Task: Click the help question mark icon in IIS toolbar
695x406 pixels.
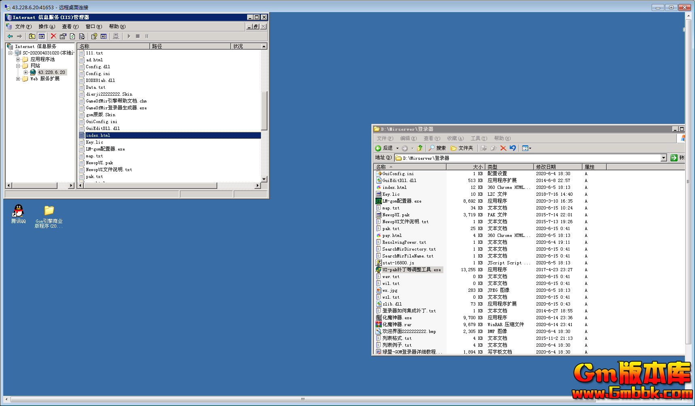Action: pyautogui.click(x=94, y=36)
